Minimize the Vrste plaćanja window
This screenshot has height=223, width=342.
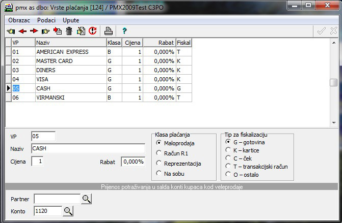[x=295, y=6]
